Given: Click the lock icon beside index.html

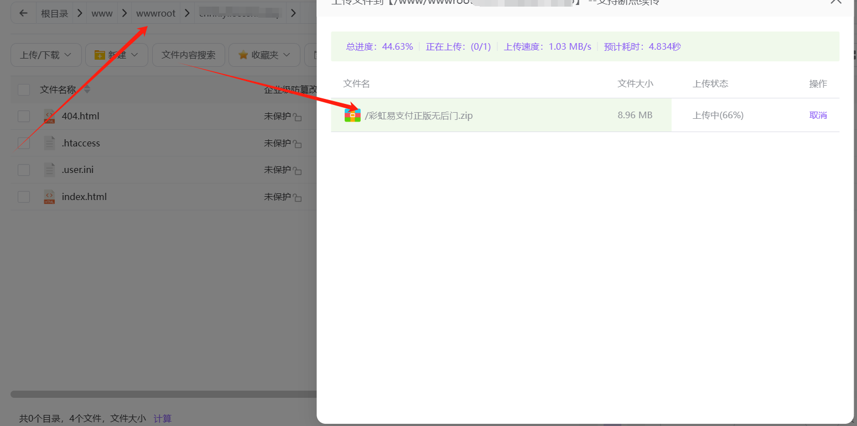Looking at the screenshot, I should [298, 198].
